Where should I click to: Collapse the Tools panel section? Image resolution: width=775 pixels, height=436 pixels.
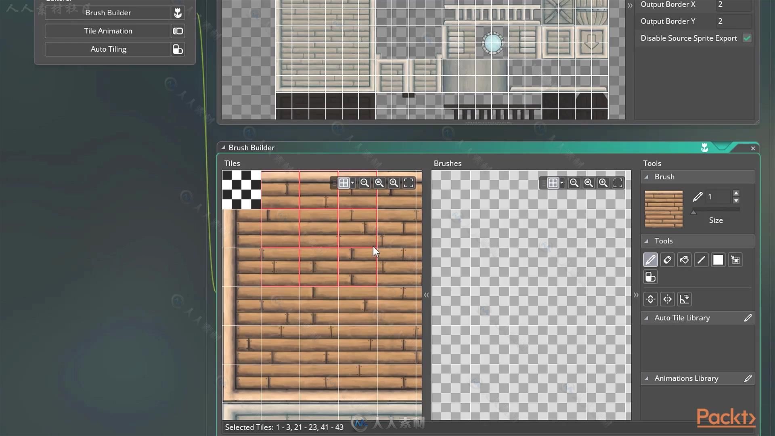coord(647,241)
